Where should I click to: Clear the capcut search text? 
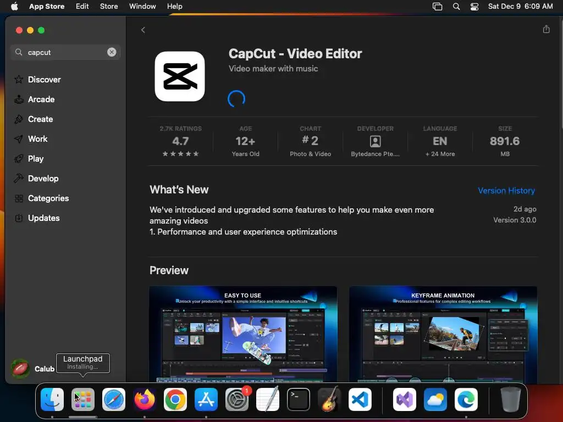coord(112,52)
